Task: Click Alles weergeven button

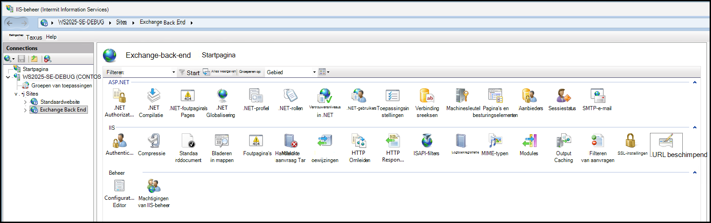Action: click(x=220, y=72)
